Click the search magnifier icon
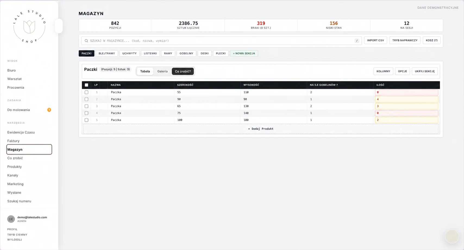The height and width of the screenshot is (250, 464). point(86,41)
